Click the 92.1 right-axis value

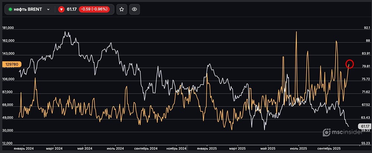click(x=367, y=28)
